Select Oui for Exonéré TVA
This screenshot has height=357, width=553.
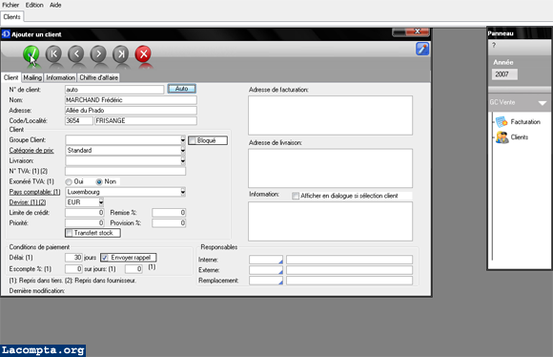69,181
